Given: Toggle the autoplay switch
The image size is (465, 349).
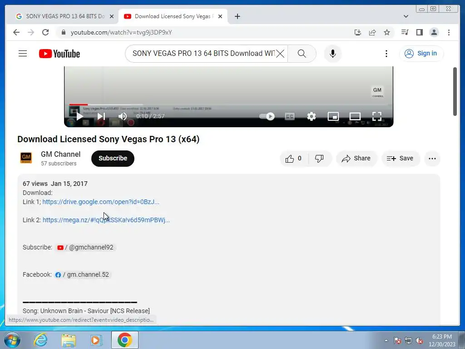Looking at the screenshot, I should [x=267, y=116].
